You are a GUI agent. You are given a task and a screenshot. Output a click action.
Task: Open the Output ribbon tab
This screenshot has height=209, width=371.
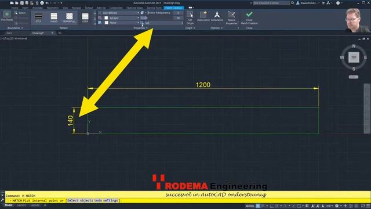click(89, 8)
